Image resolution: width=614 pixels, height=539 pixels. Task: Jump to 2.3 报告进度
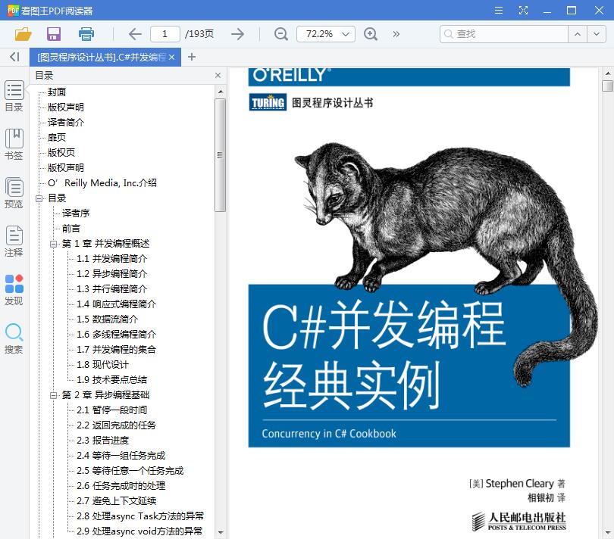click(x=102, y=441)
